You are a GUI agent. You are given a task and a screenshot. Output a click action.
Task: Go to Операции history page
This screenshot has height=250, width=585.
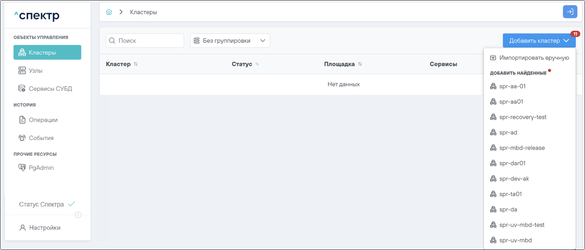click(43, 120)
